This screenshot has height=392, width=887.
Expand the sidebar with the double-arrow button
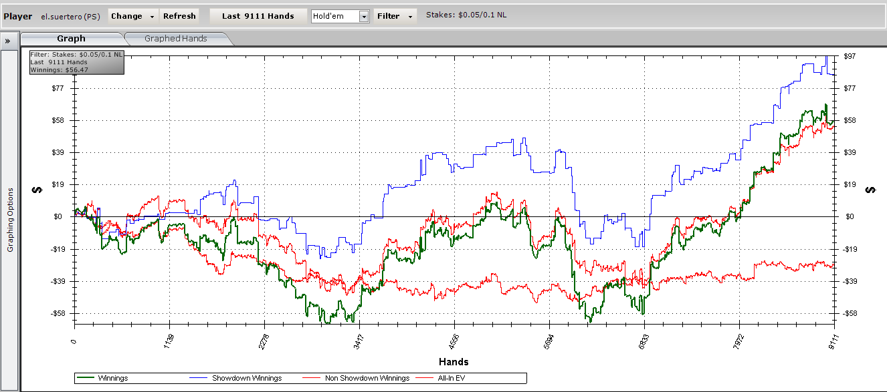[7, 39]
